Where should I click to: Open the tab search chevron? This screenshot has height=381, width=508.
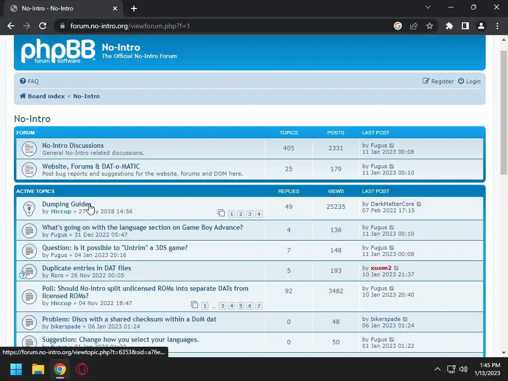tap(428, 7)
